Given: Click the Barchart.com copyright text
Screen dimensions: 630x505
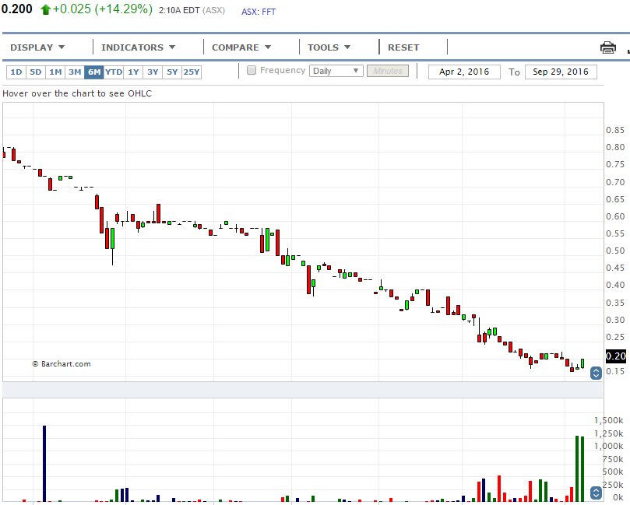Looking at the screenshot, I should [62, 363].
